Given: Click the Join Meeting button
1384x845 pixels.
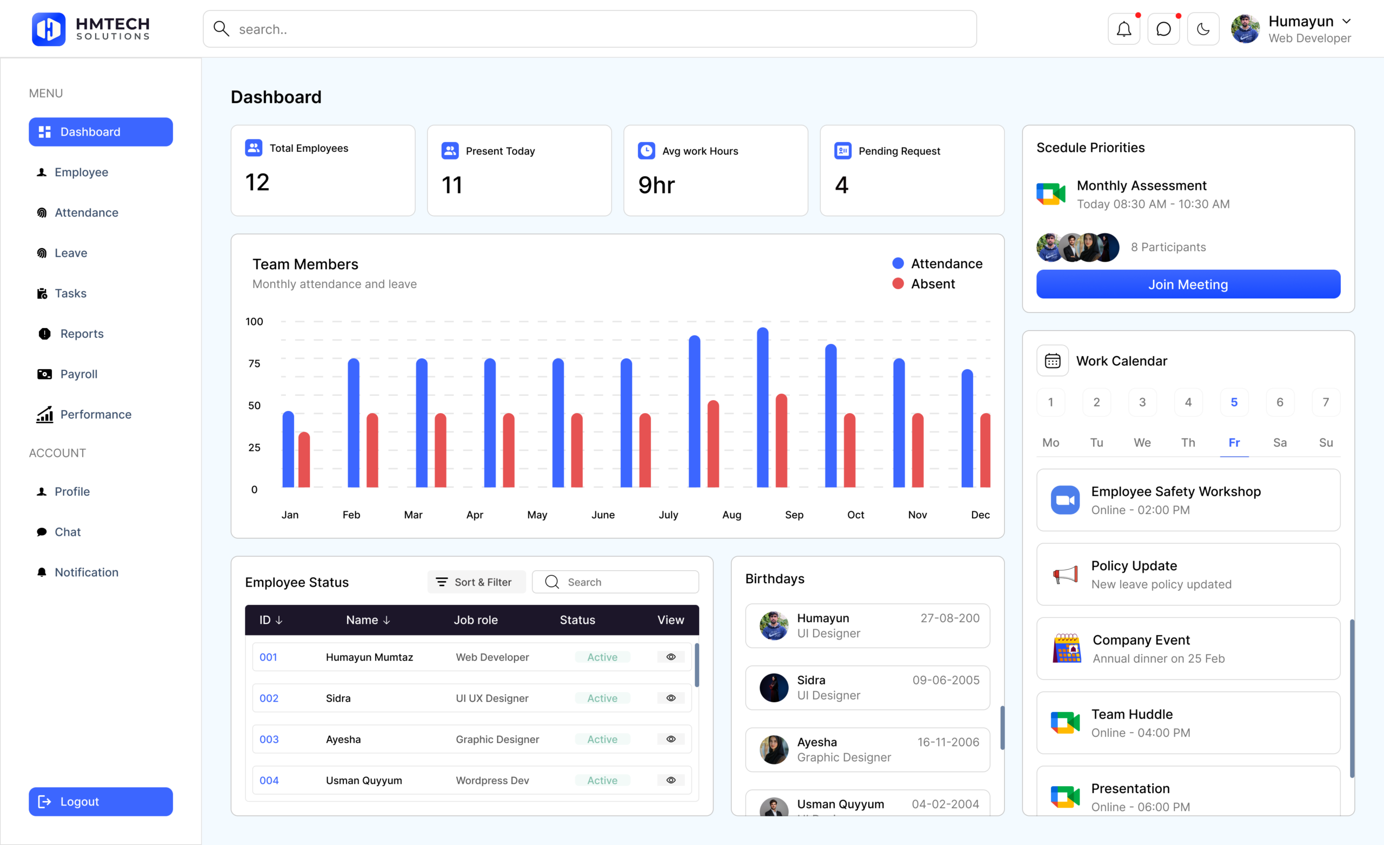Looking at the screenshot, I should [x=1187, y=284].
